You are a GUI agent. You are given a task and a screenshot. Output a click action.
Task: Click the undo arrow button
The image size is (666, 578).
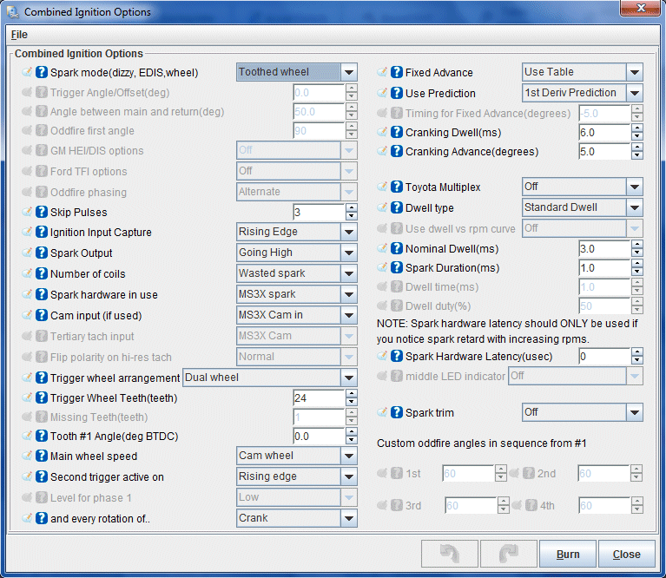[x=448, y=555]
